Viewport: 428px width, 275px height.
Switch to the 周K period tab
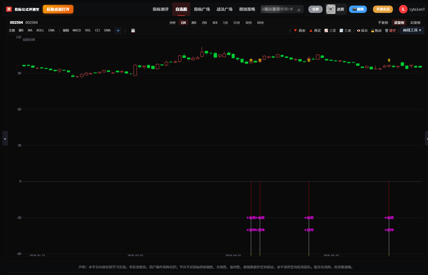pyautogui.click(x=194, y=23)
